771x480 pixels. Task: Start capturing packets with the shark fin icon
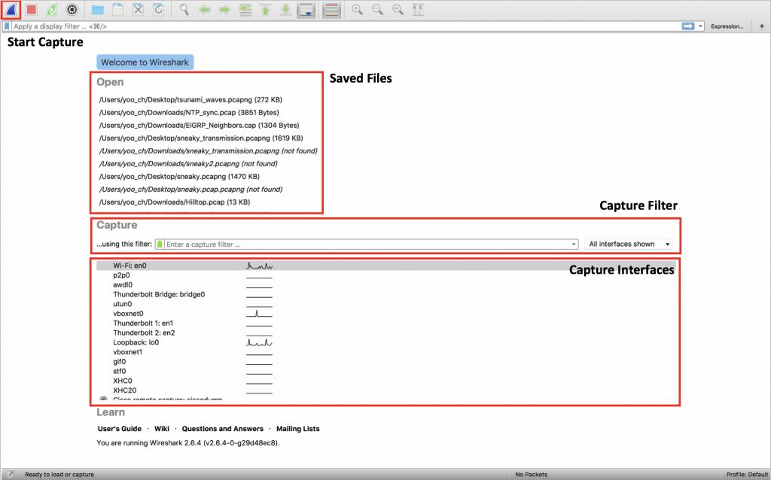click(11, 9)
